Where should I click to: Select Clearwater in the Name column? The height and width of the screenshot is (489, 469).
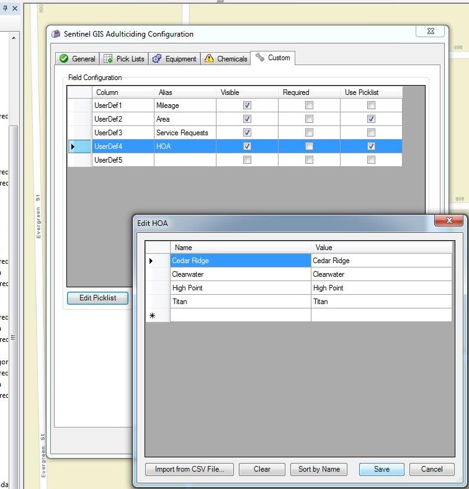[241, 274]
